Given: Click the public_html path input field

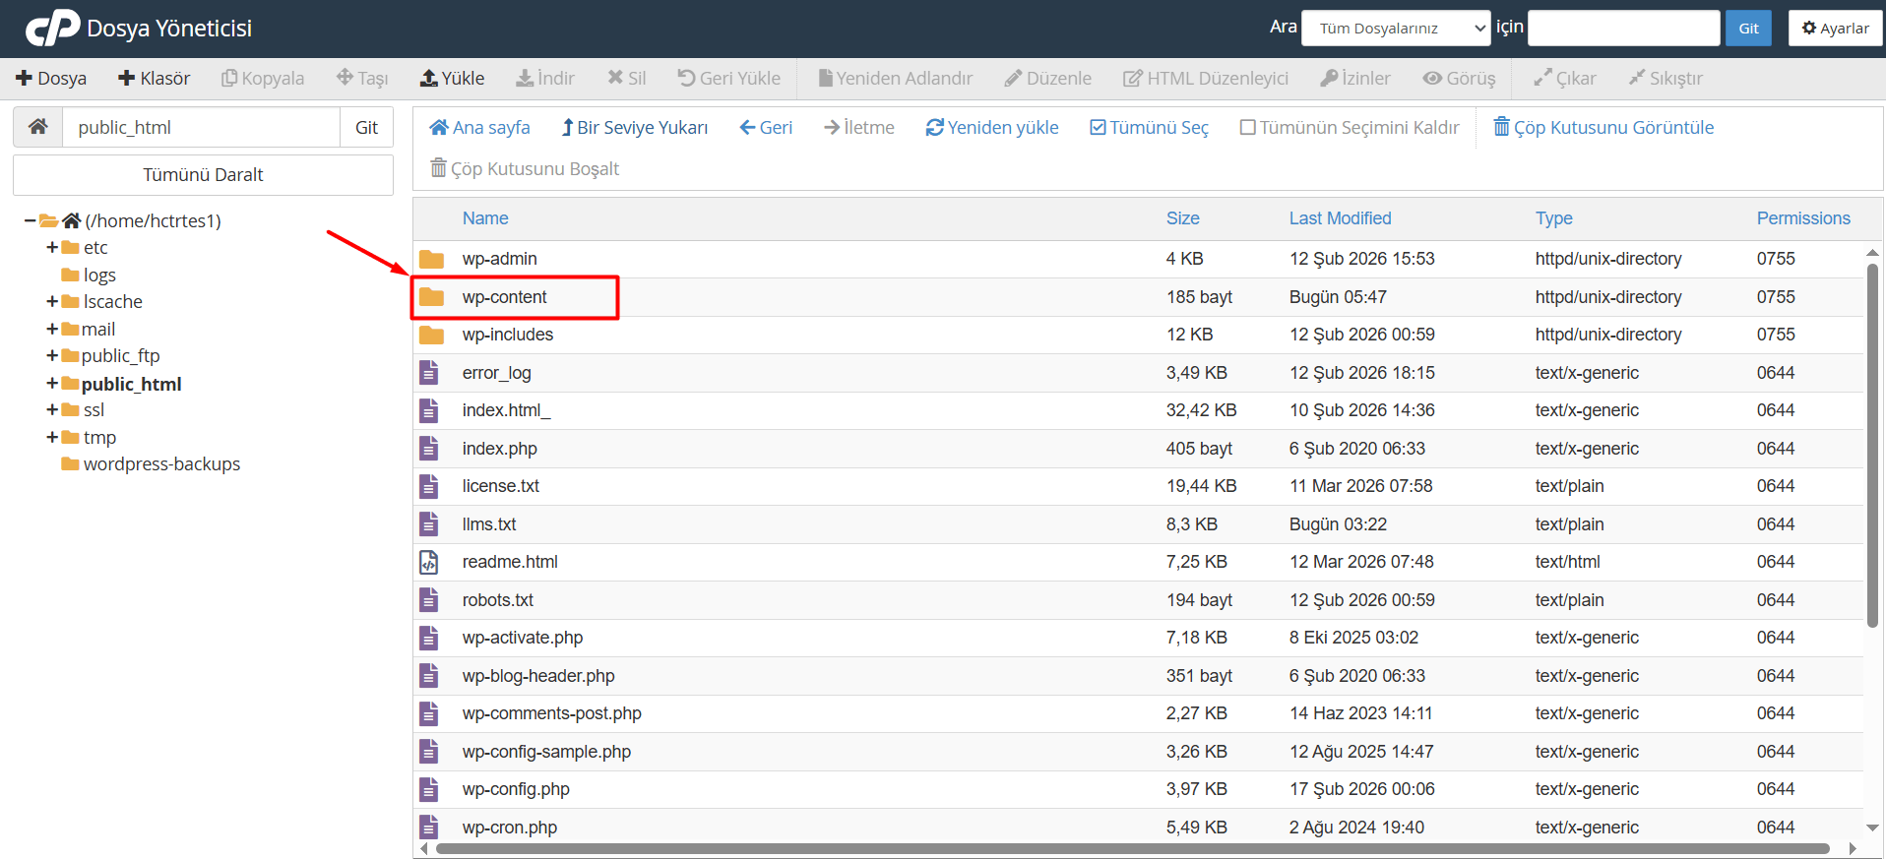Looking at the screenshot, I should [201, 127].
